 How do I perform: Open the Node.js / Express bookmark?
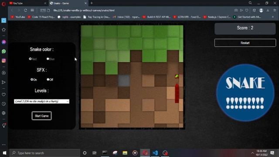(x=217, y=17)
